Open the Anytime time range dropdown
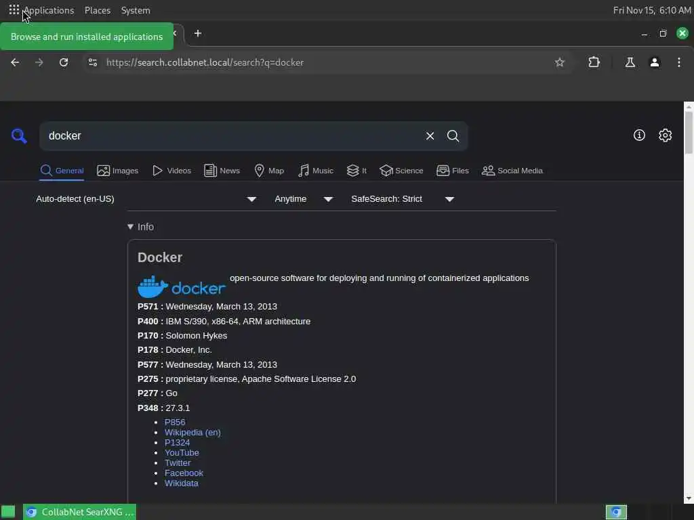 (304, 199)
